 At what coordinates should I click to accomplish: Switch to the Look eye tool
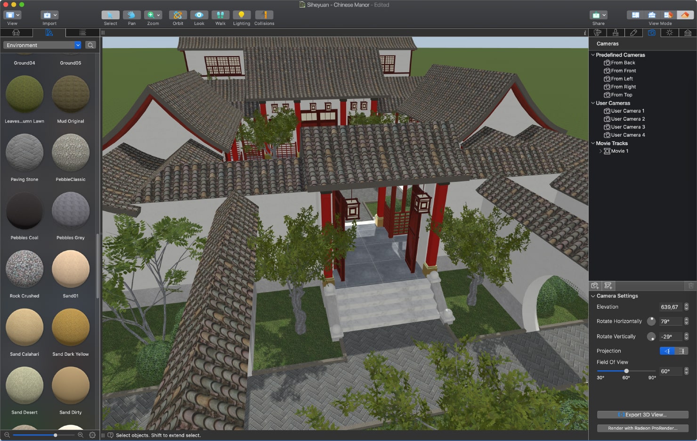coord(199,15)
